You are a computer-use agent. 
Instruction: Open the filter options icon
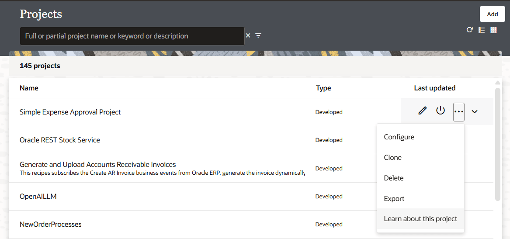coord(258,35)
